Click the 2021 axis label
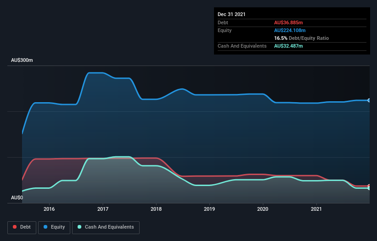The width and height of the screenshot is (377, 241). tap(316, 209)
